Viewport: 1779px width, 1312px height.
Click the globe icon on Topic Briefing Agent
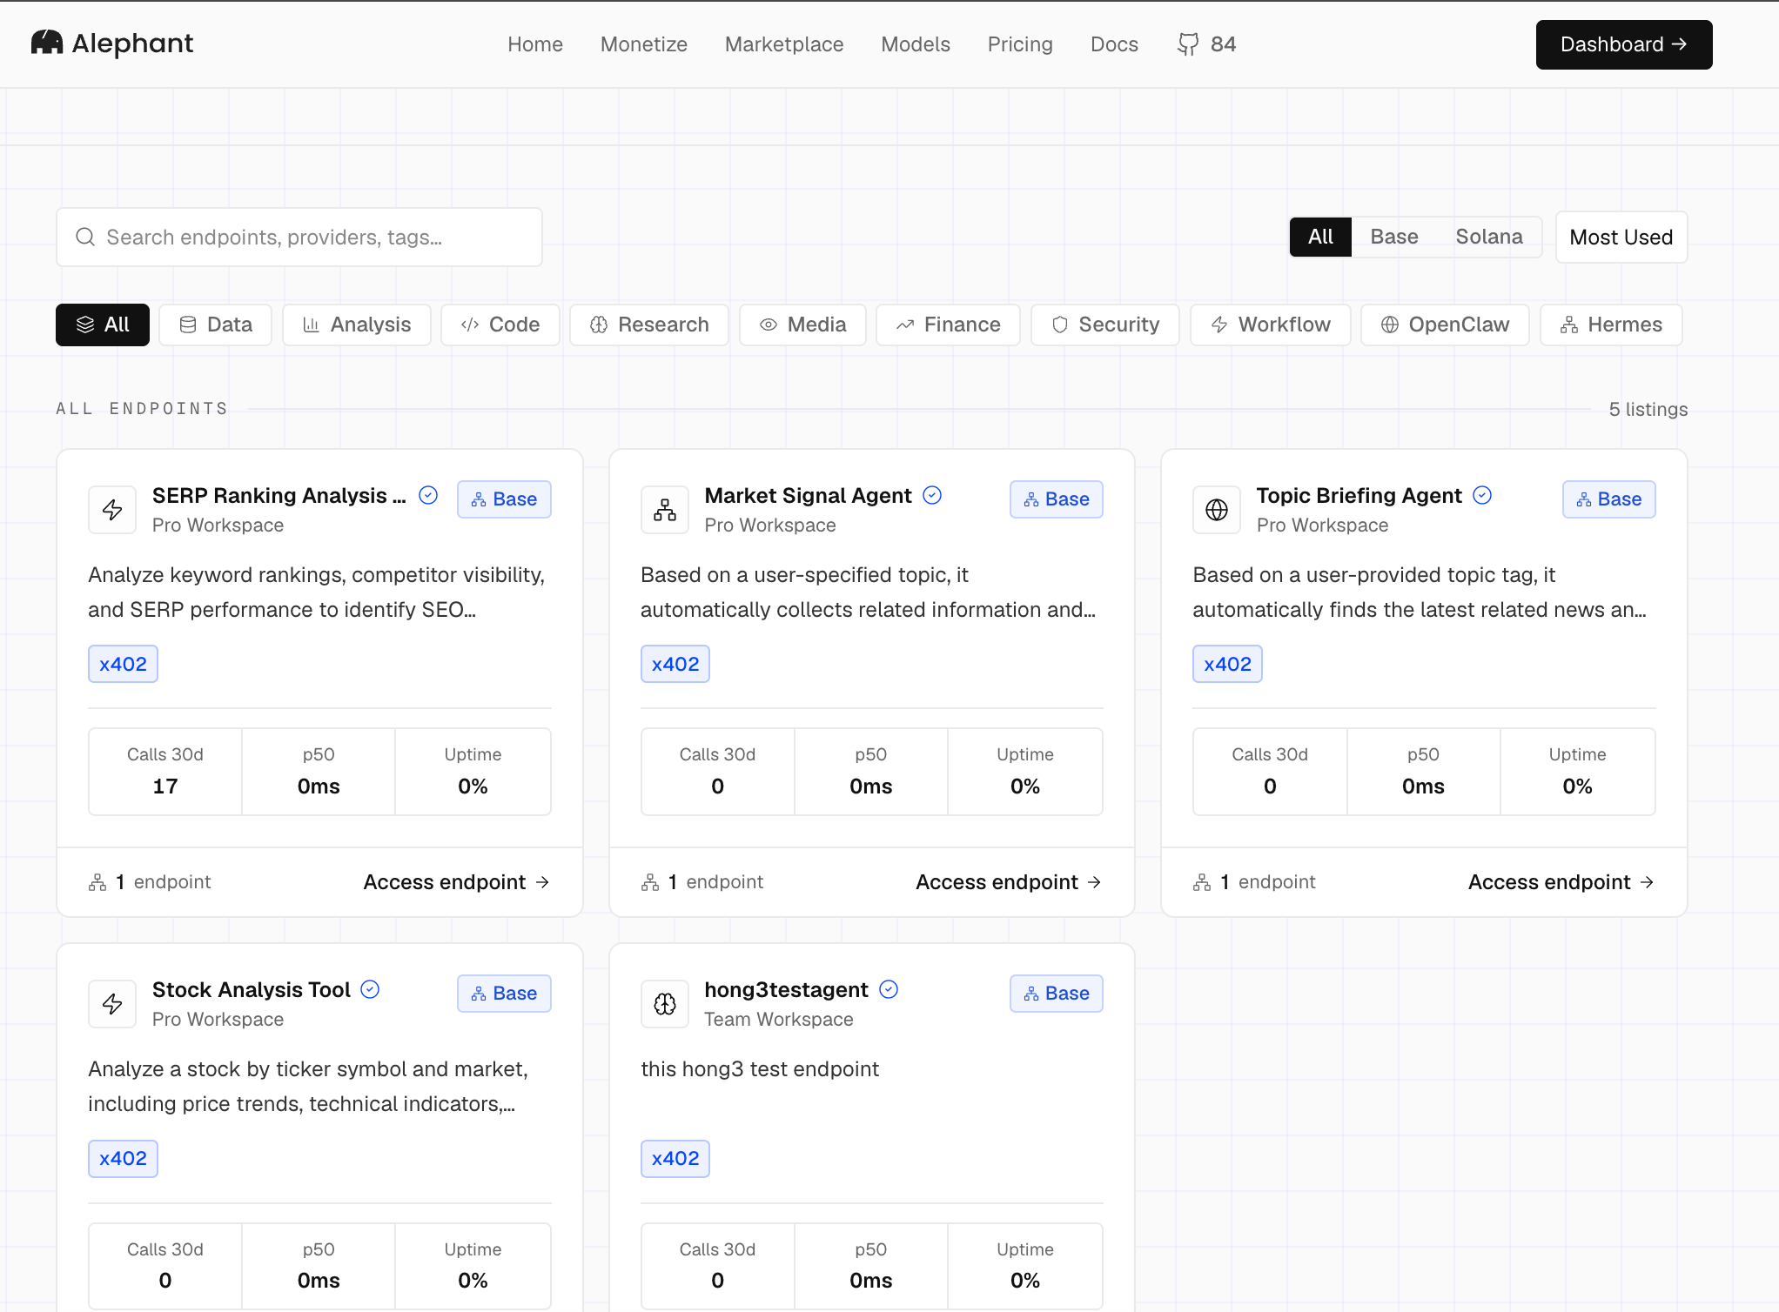[x=1217, y=510]
